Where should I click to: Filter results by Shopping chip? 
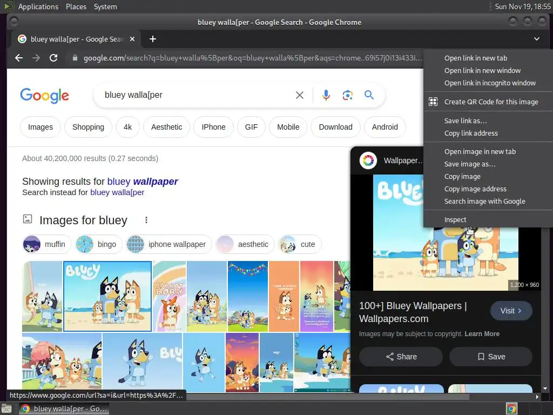pyautogui.click(x=88, y=127)
